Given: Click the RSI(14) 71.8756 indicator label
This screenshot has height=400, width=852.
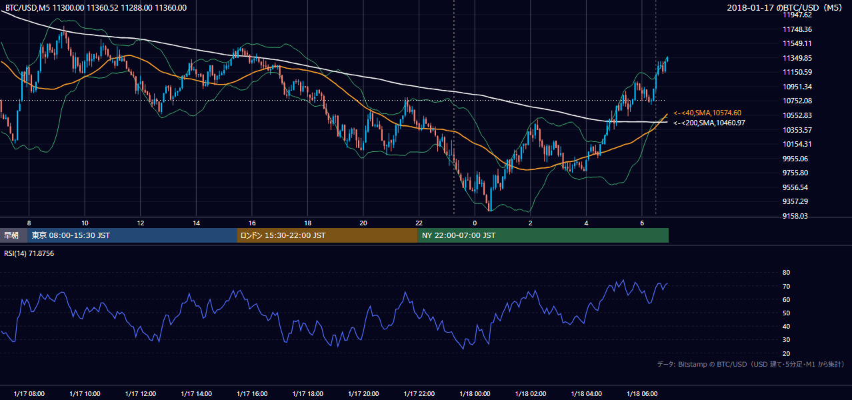Looking at the screenshot, I should (30, 253).
